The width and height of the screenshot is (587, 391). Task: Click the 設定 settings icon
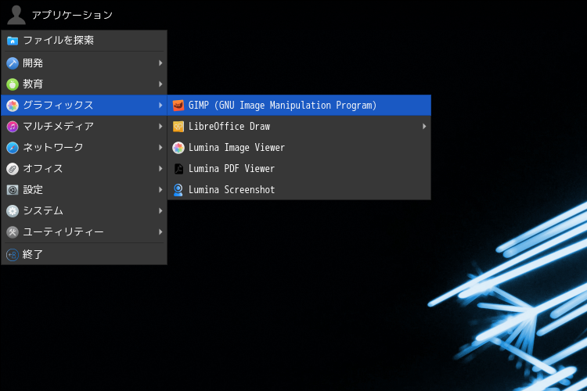(x=13, y=190)
